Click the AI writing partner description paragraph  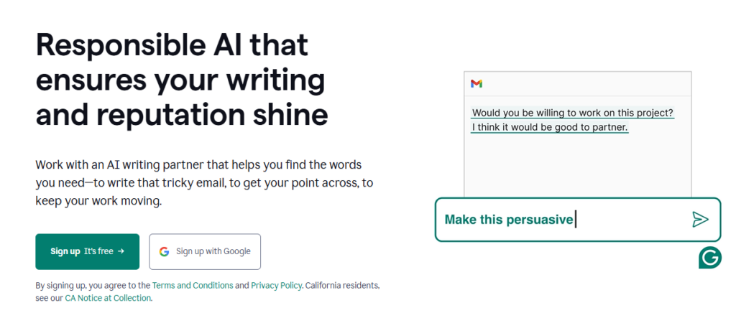(204, 183)
